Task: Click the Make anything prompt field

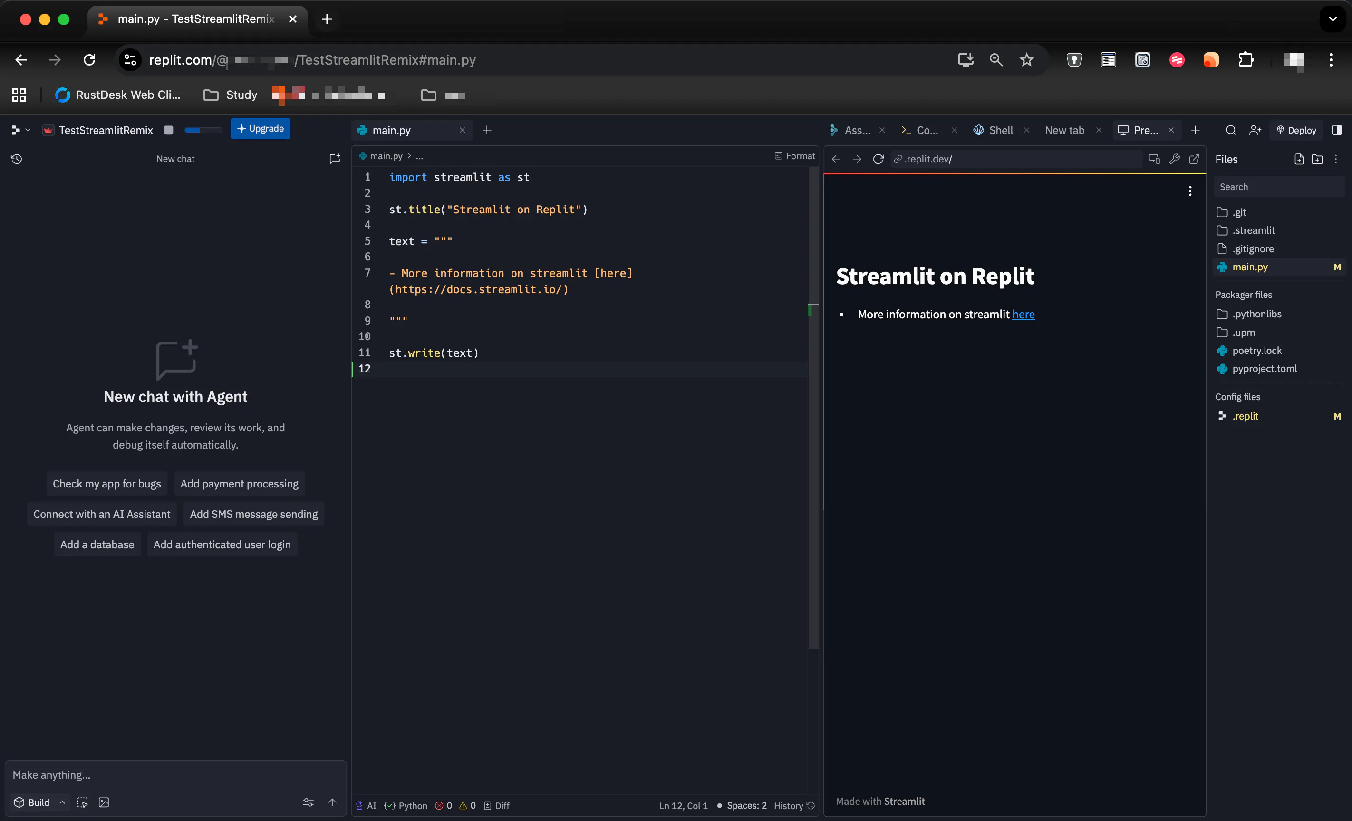Action: [x=175, y=775]
